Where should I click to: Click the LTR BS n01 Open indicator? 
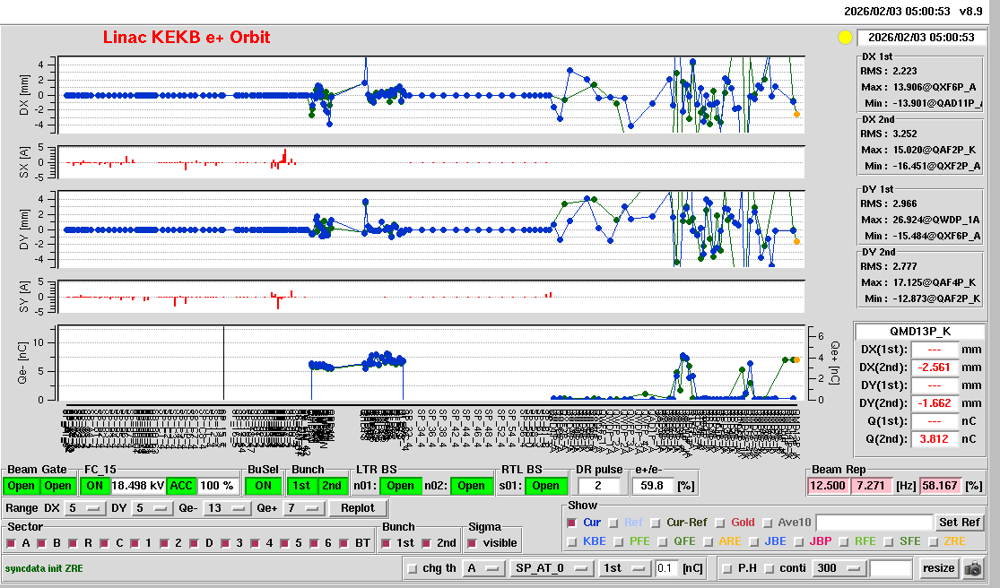point(400,486)
